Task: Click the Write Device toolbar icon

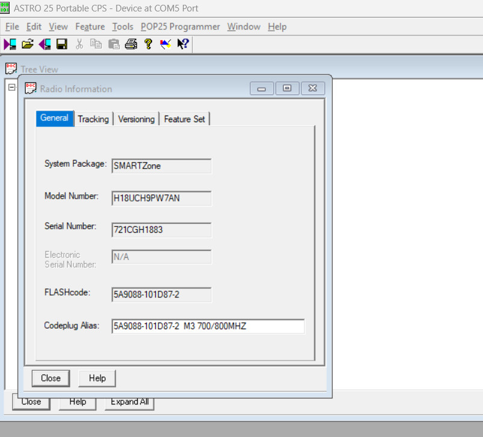Action: tap(45, 44)
